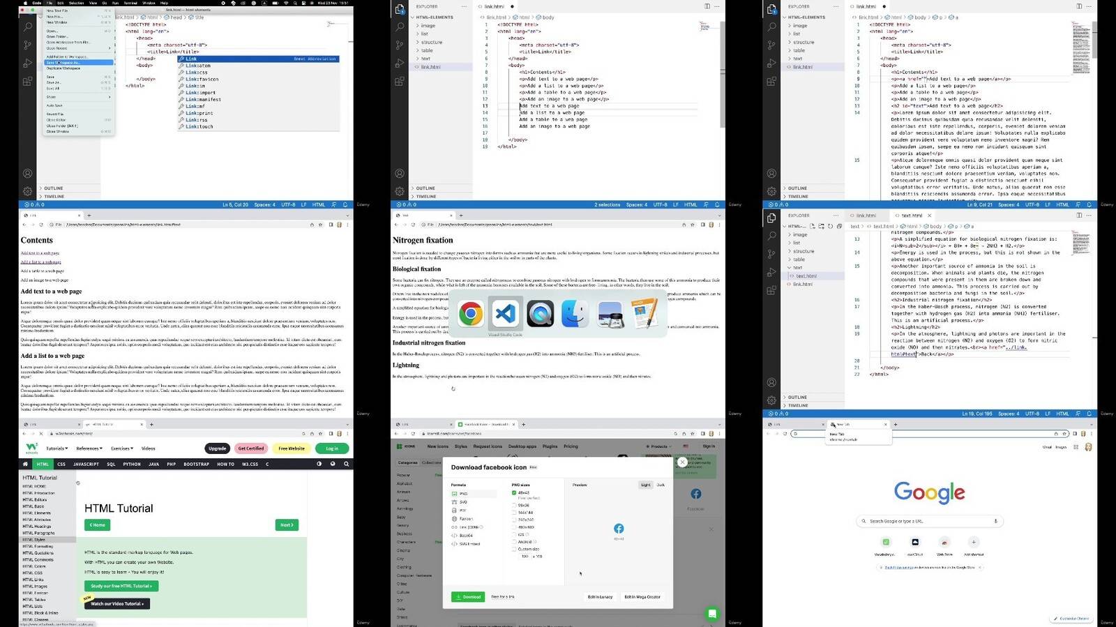Viewport: 1116px width, 627px height.
Task: Click the microphone in Google search box
Action: 995,521
